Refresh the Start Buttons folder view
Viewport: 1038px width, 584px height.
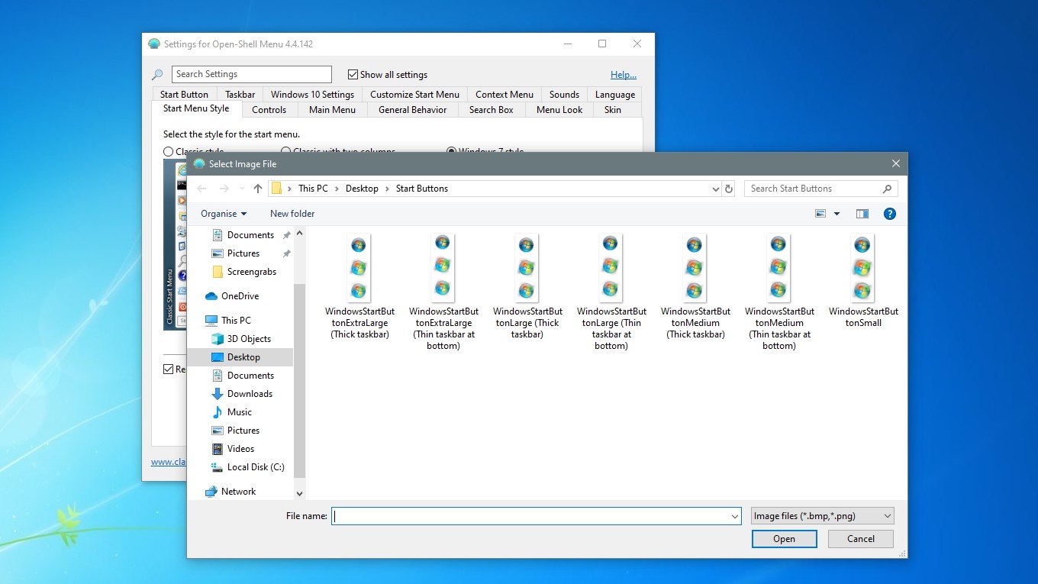729,189
